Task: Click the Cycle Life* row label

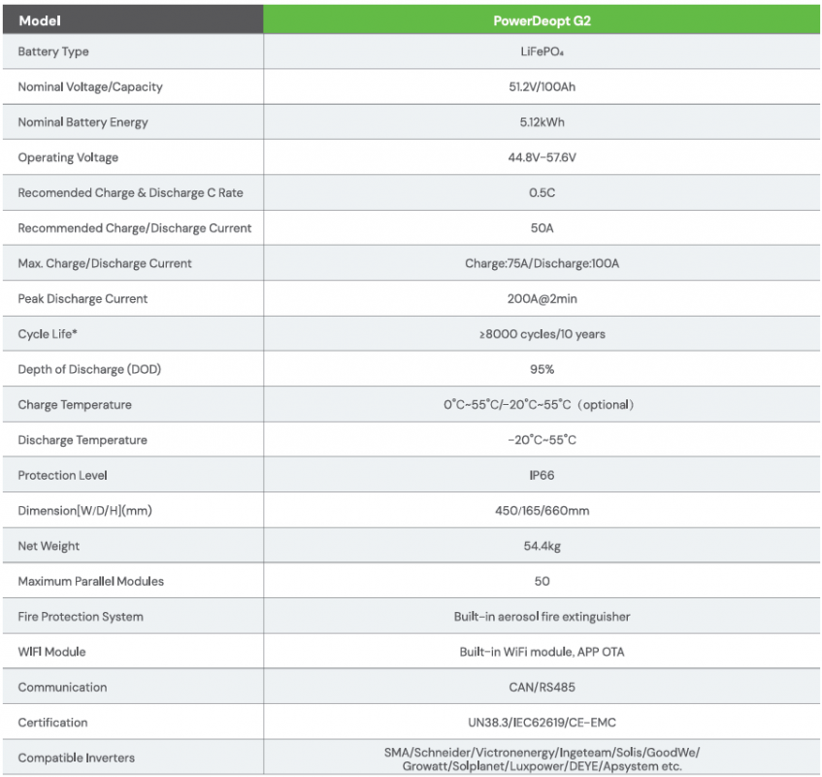Action: click(48, 334)
